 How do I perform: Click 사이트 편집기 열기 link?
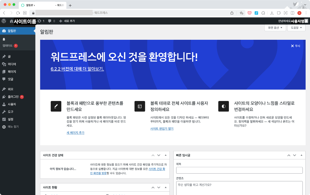pyautogui.click(x=162, y=129)
